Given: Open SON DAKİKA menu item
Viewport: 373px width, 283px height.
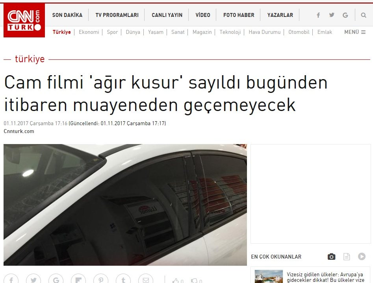Looking at the screenshot, I should (x=67, y=15).
